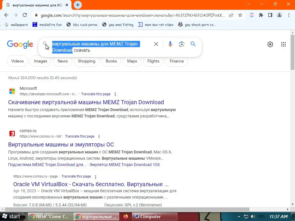Close the виртуальные машины tab
The width and height of the screenshot is (295, 221).
[67, 5]
